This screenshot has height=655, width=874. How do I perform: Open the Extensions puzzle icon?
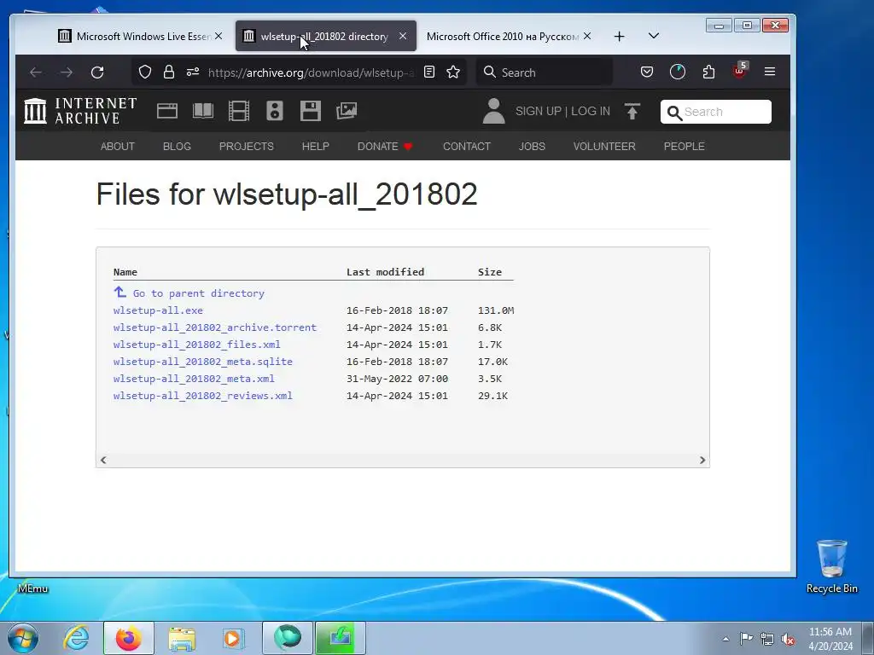[x=708, y=72]
